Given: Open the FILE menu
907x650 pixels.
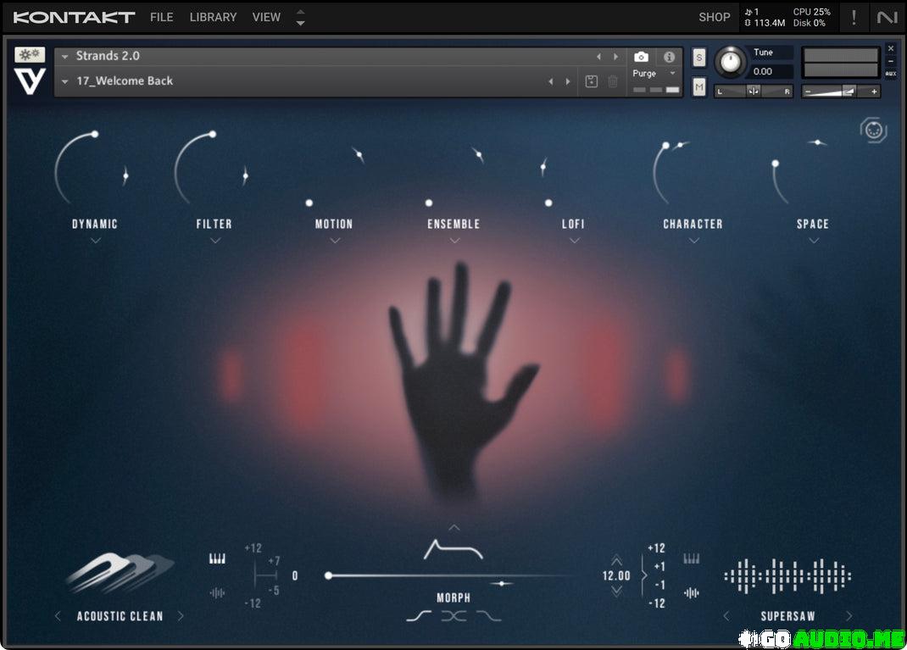Looking at the screenshot, I should coord(161,17).
